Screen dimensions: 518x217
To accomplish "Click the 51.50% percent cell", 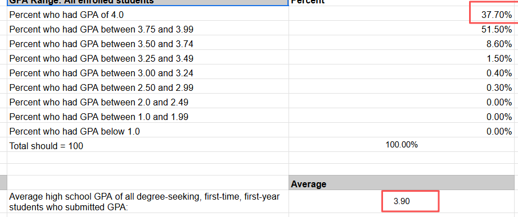I will 403,29.
